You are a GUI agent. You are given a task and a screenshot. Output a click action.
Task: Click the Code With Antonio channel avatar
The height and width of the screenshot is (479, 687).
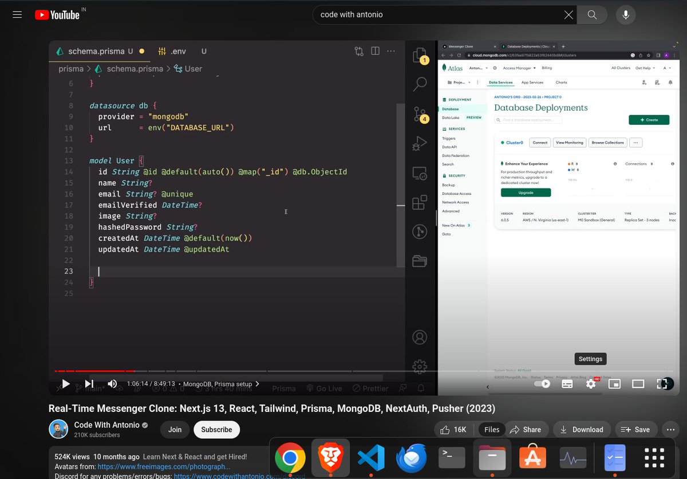tap(58, 429)
